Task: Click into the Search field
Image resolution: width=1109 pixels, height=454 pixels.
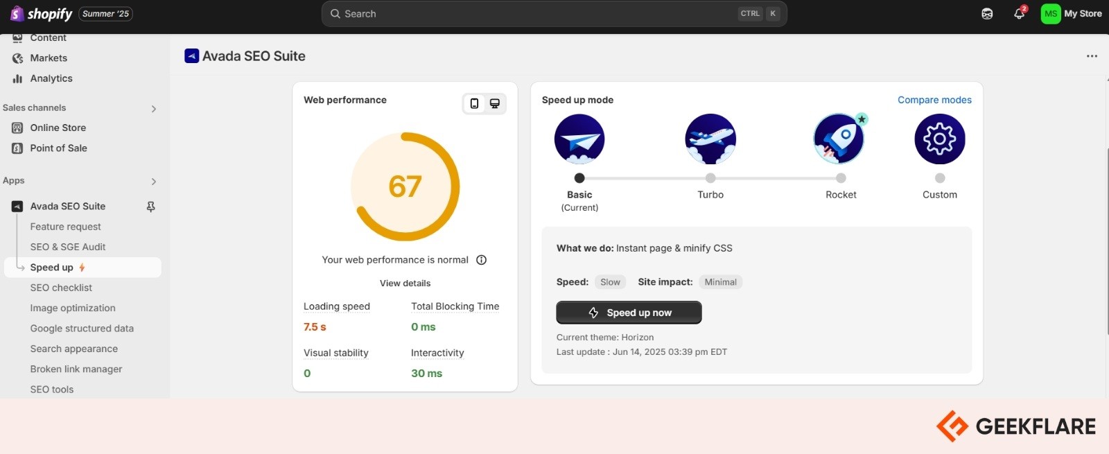Action: [554, 14]
